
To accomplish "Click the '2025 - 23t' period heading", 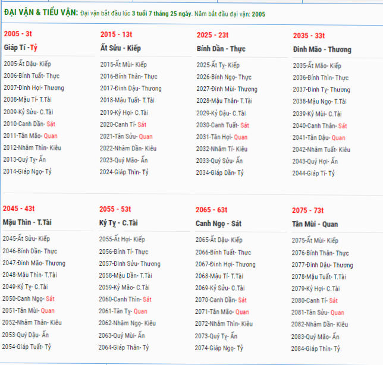I will pos(212,35).
